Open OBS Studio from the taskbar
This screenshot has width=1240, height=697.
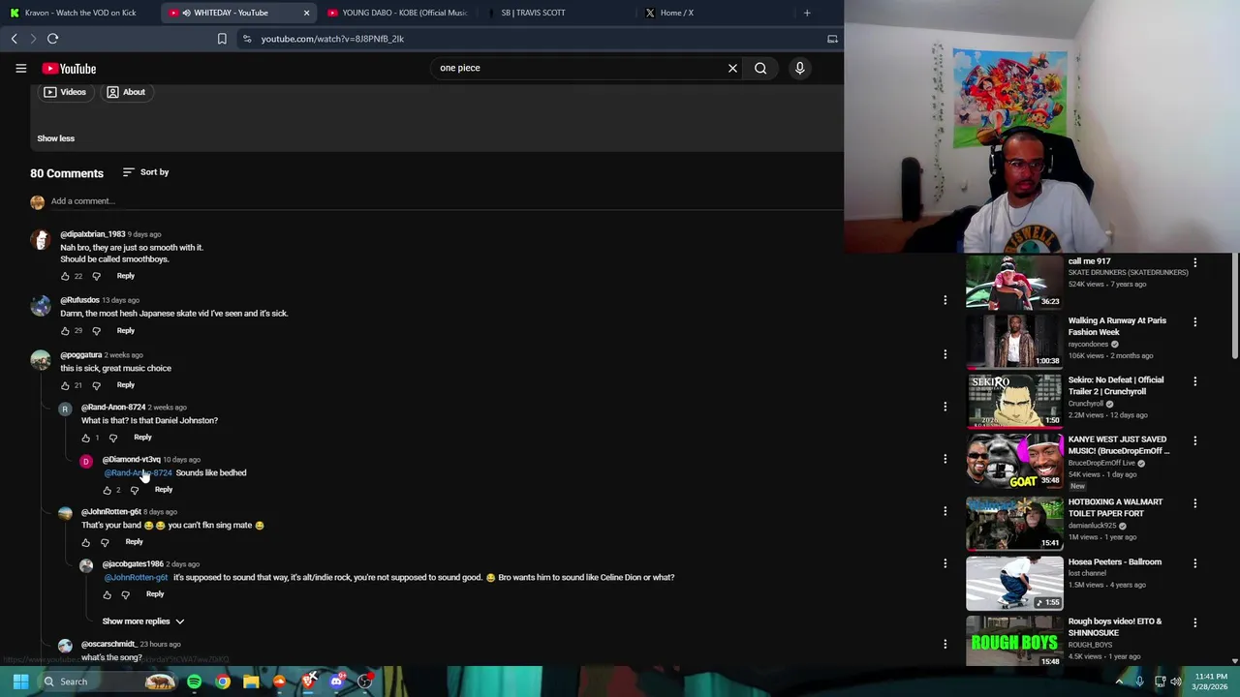click(x=364, y=682)
